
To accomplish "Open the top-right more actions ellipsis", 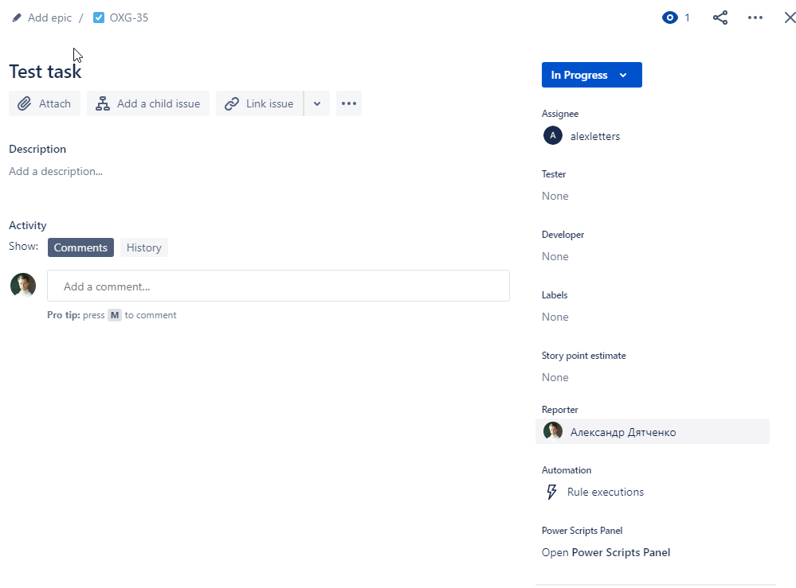I will coord(755,18).
